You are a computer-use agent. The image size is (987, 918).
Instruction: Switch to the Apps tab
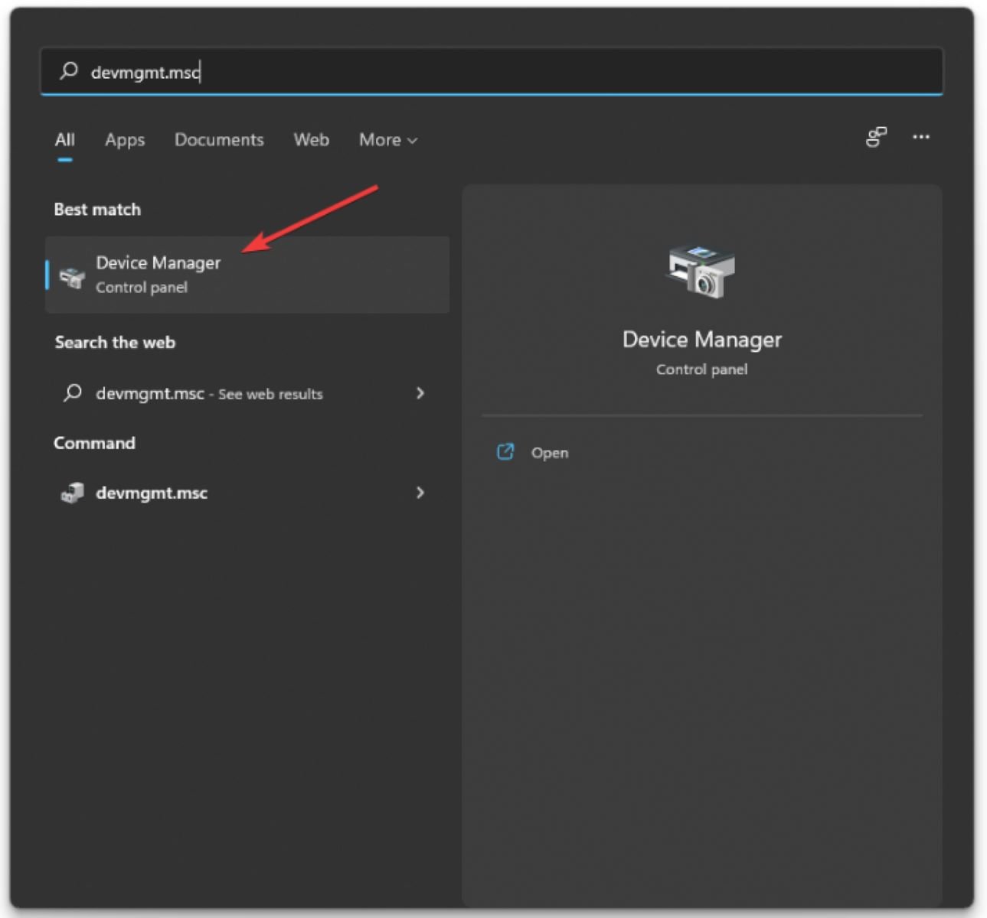pos(125,140)
